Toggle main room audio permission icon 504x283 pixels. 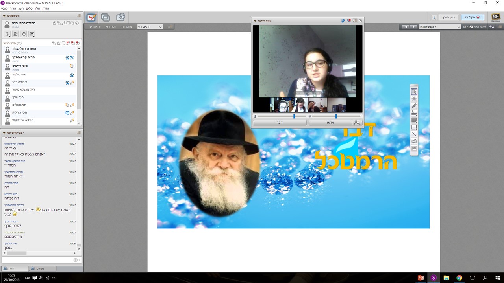coord(54,43)
